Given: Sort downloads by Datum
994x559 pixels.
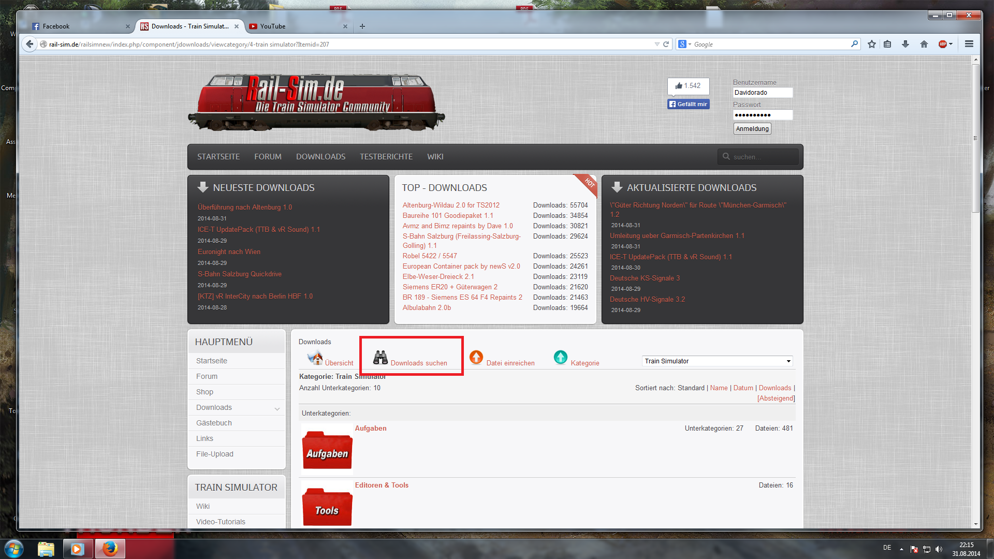Looking at the screenshot, I should point(743,388).
